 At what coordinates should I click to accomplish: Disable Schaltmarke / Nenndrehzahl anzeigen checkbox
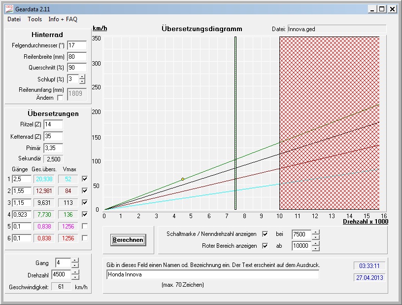coord(266,234)
